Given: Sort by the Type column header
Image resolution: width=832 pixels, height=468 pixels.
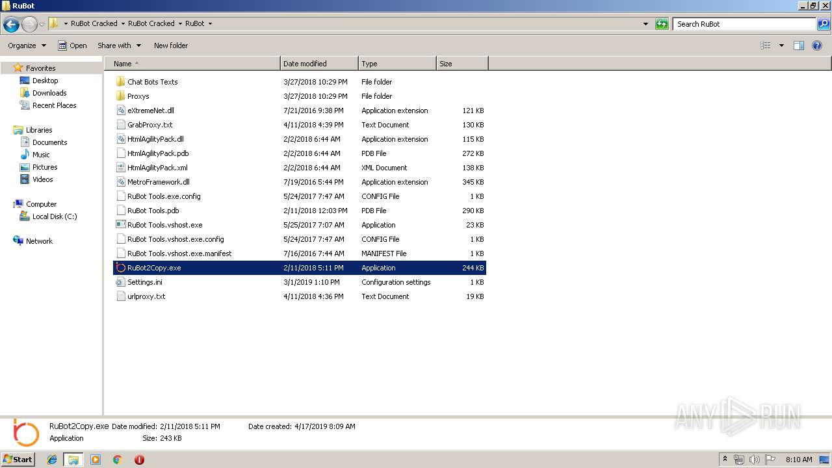Looking at the screenshot, I should tap(397, 64).
